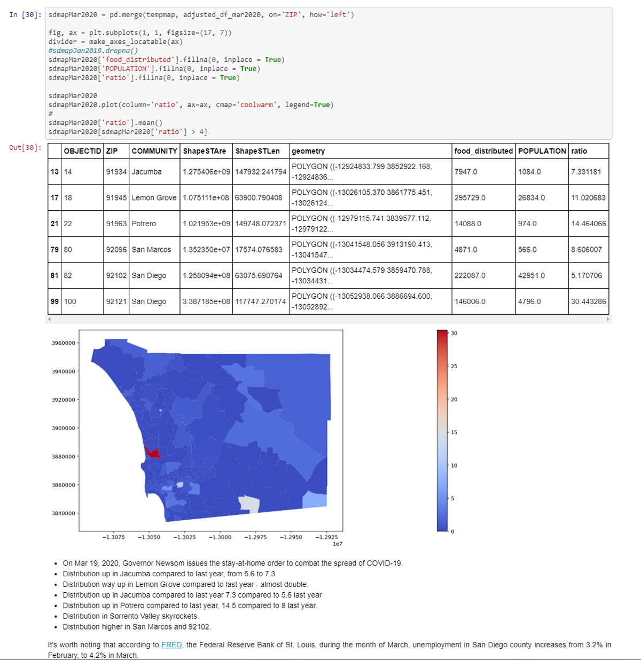Select the COMMUNITY column header

[x=154, y=151]
